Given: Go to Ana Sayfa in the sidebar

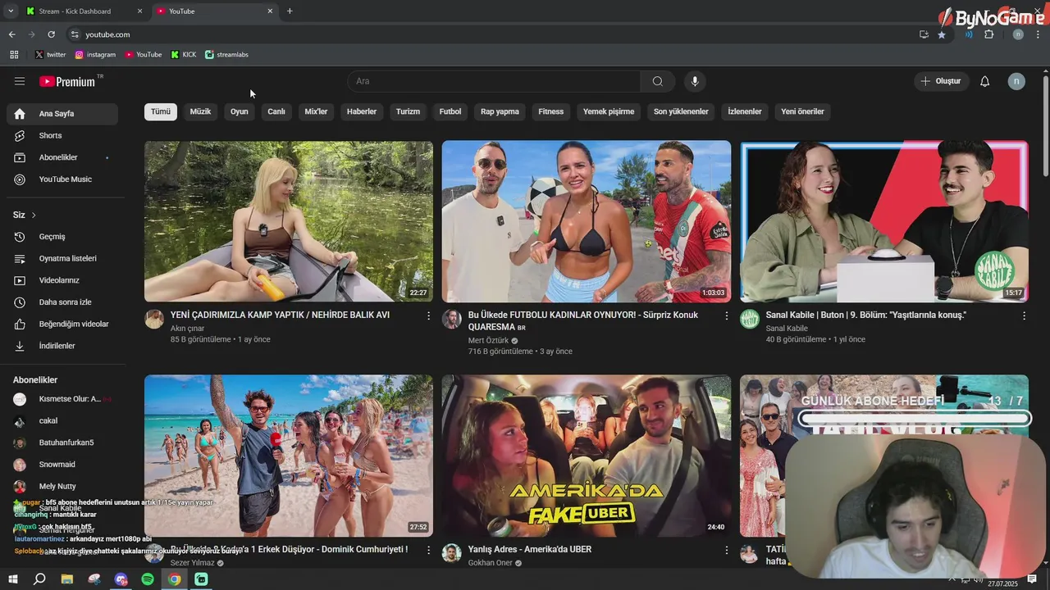Looking at the screenshot, I should click(62, 114).
